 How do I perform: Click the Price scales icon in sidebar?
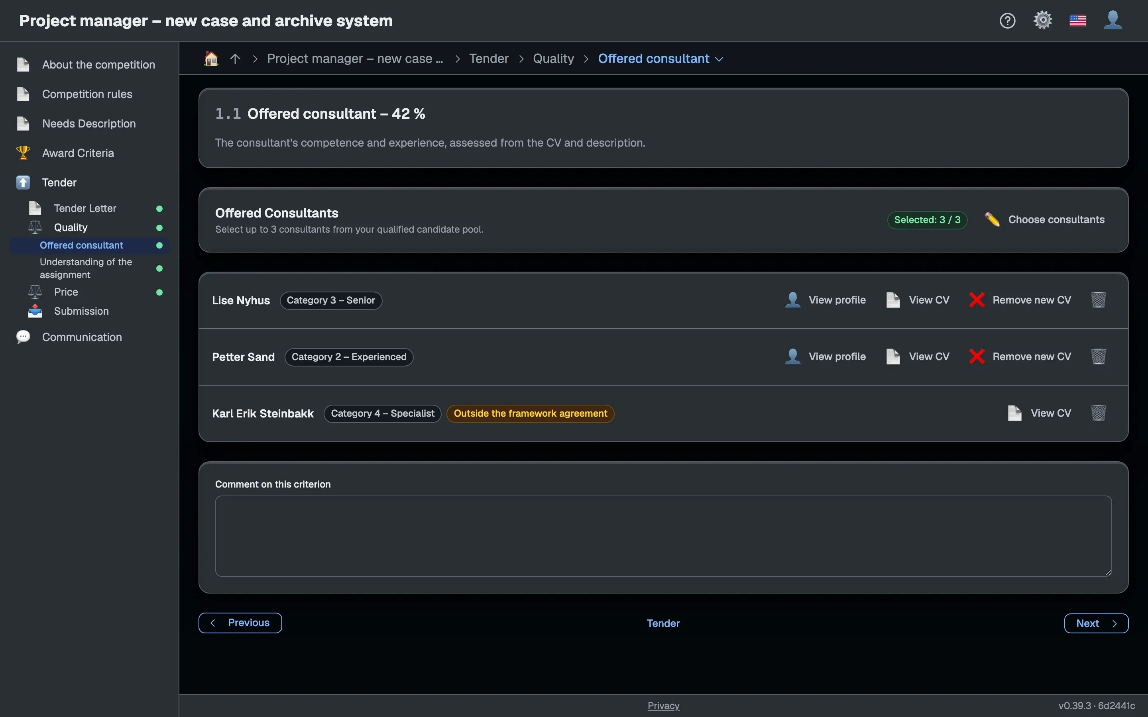point(35,292)
